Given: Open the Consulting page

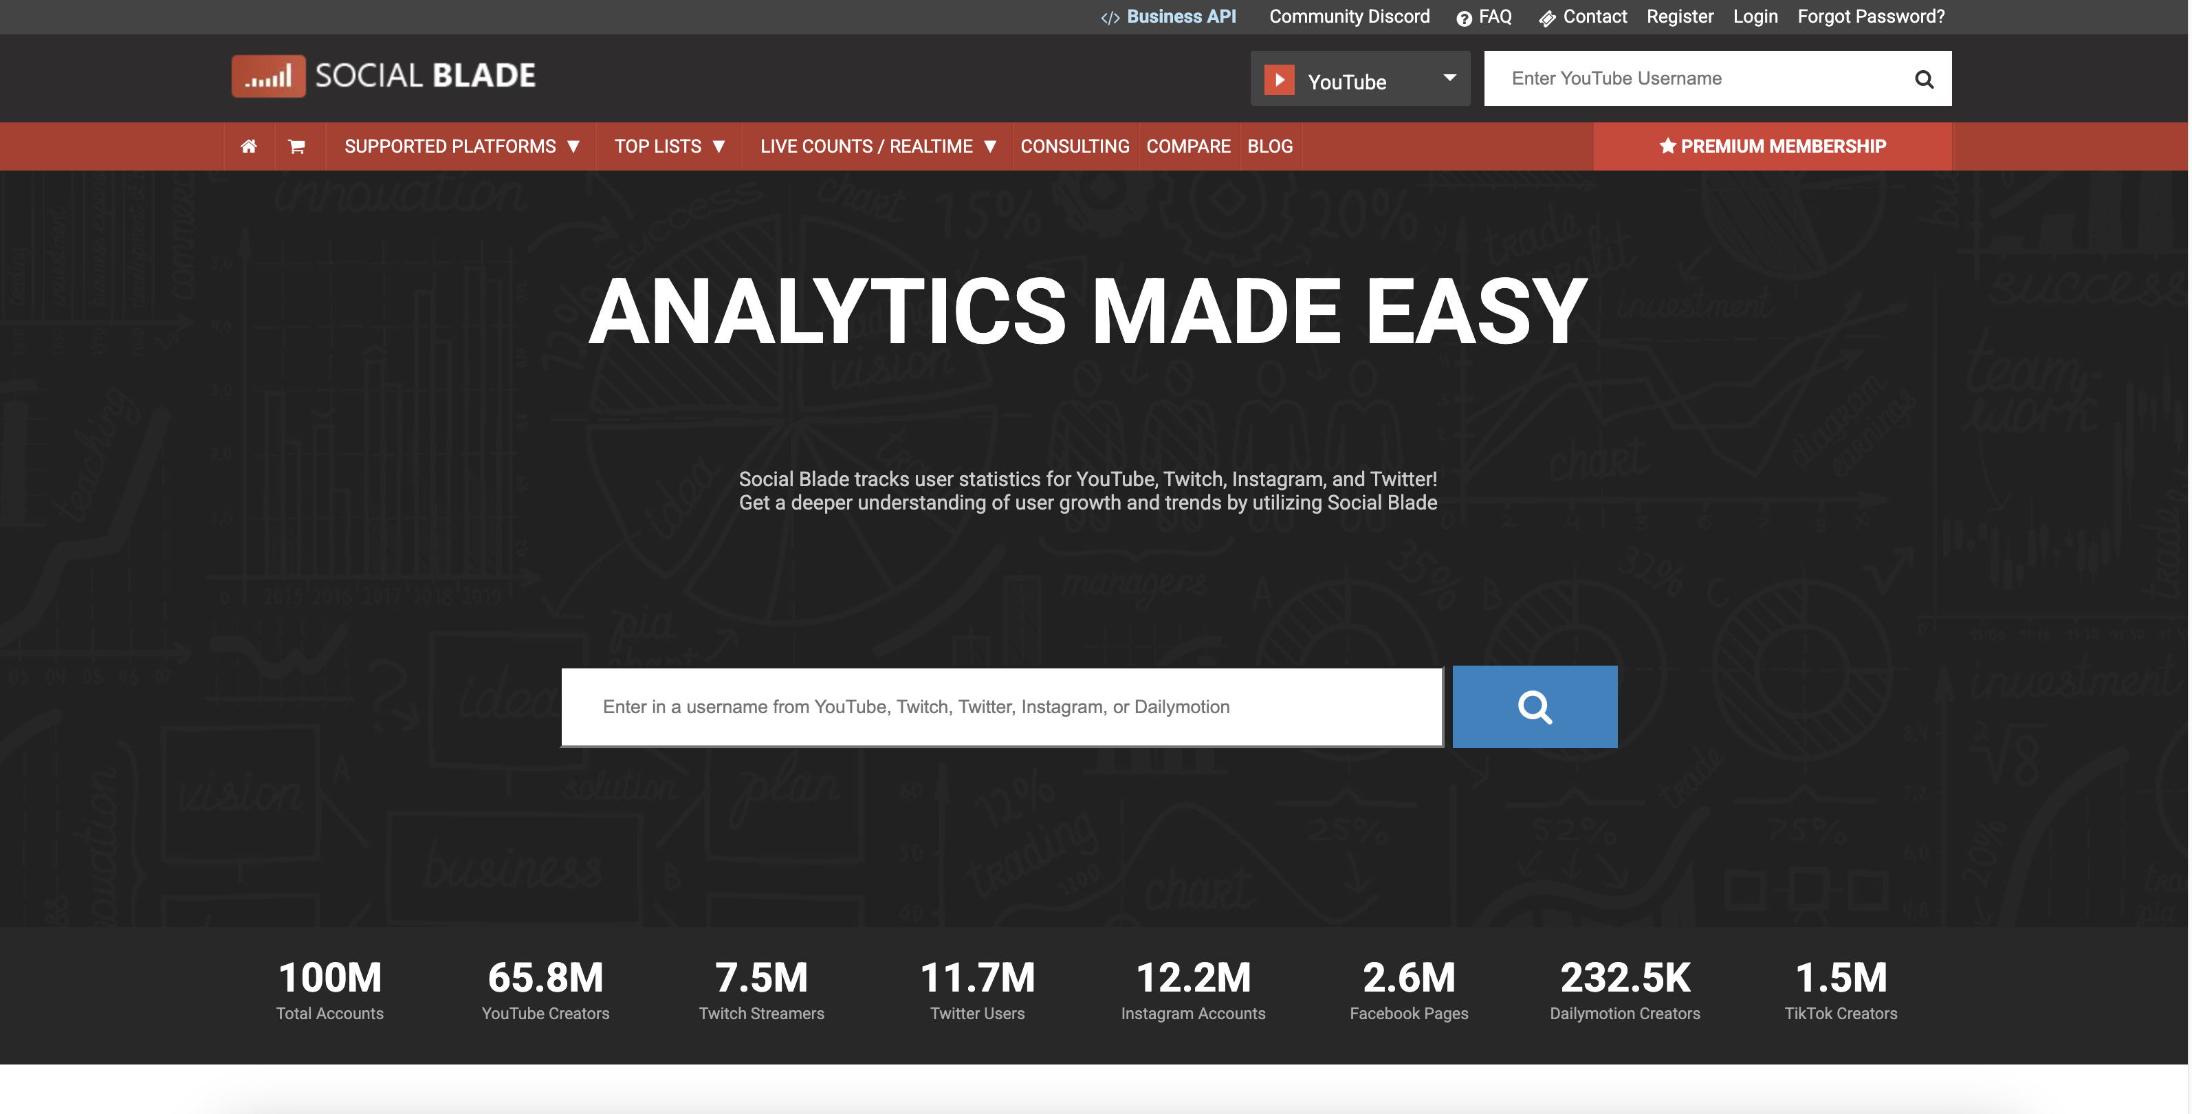Looking at the screenshot, I should [1075, 146].
